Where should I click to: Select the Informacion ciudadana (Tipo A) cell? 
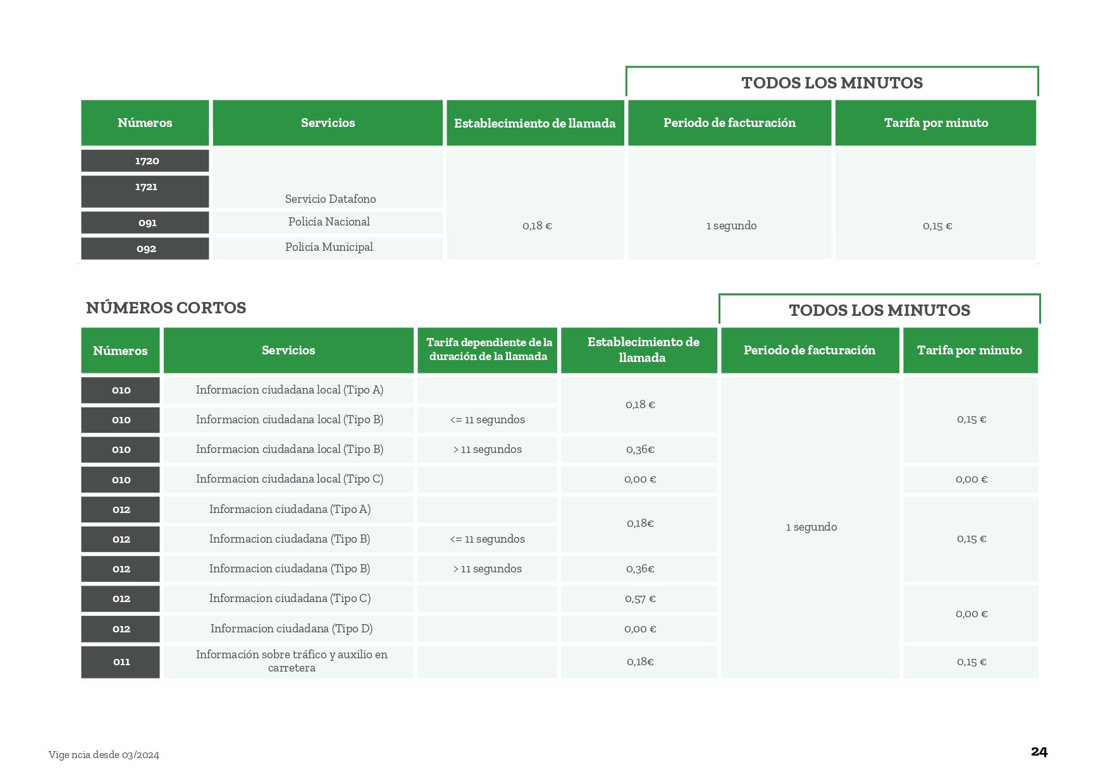click(289, 509)
